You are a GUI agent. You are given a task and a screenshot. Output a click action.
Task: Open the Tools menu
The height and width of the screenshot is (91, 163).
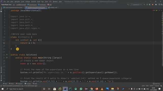pyautogui.click(x=46, y=2)
